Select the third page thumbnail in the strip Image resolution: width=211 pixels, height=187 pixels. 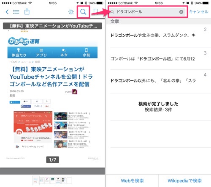[47, 181]
